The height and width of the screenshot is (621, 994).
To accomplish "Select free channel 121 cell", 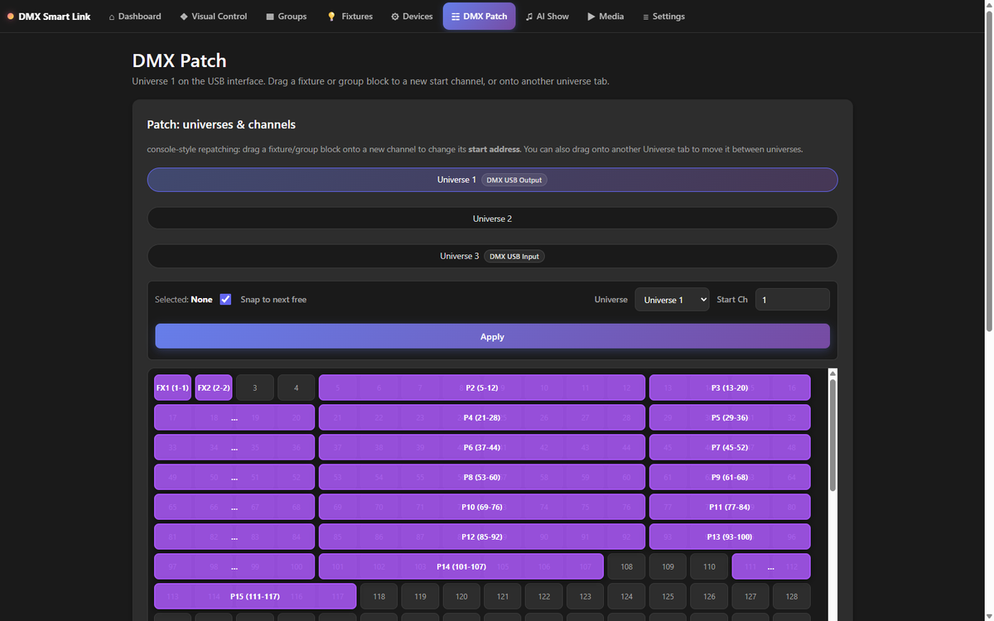I will click(503, 596).
